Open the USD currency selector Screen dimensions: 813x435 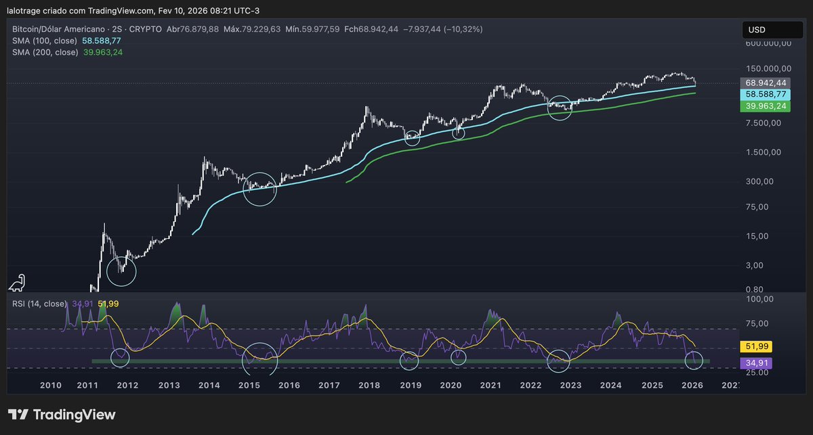tap(773, 30)
